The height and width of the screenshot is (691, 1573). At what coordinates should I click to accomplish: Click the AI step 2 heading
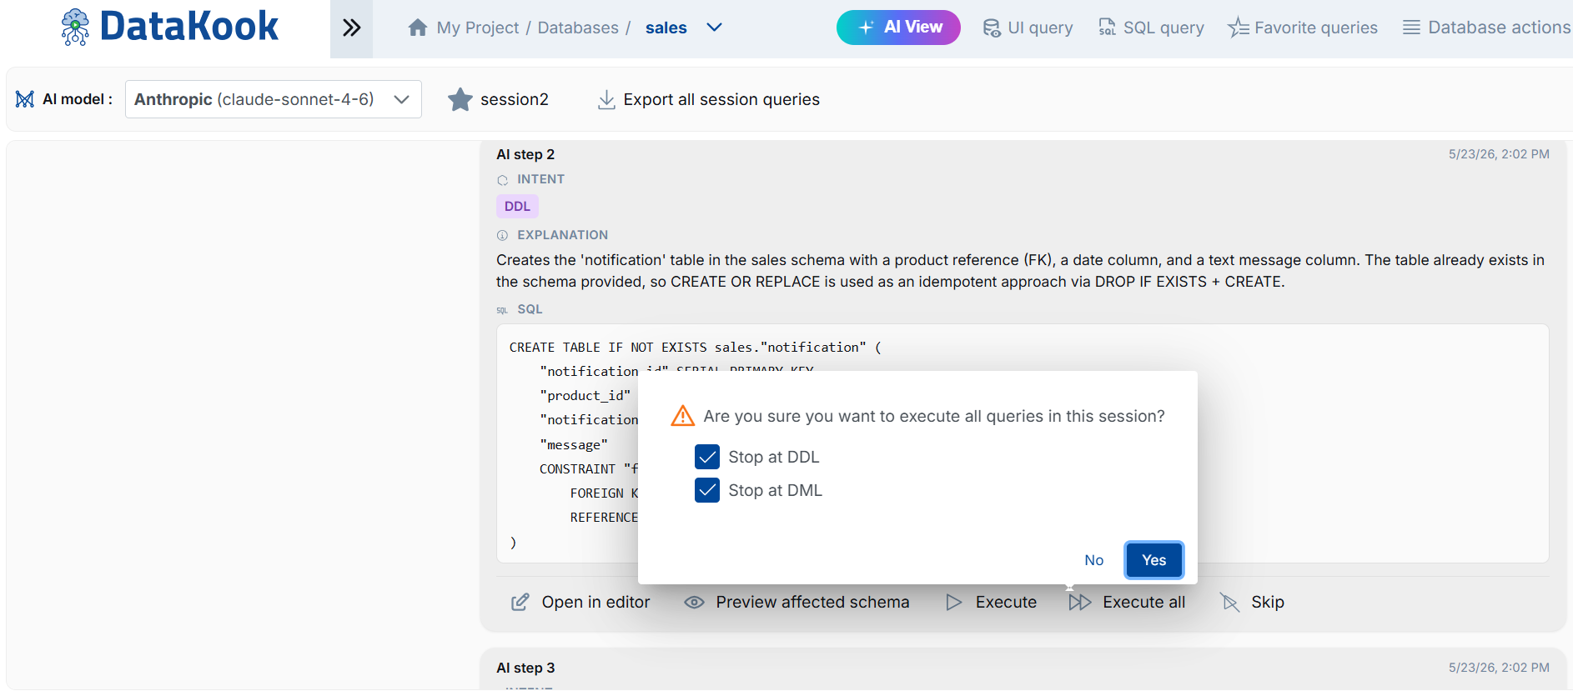click(x=525, y=154)
